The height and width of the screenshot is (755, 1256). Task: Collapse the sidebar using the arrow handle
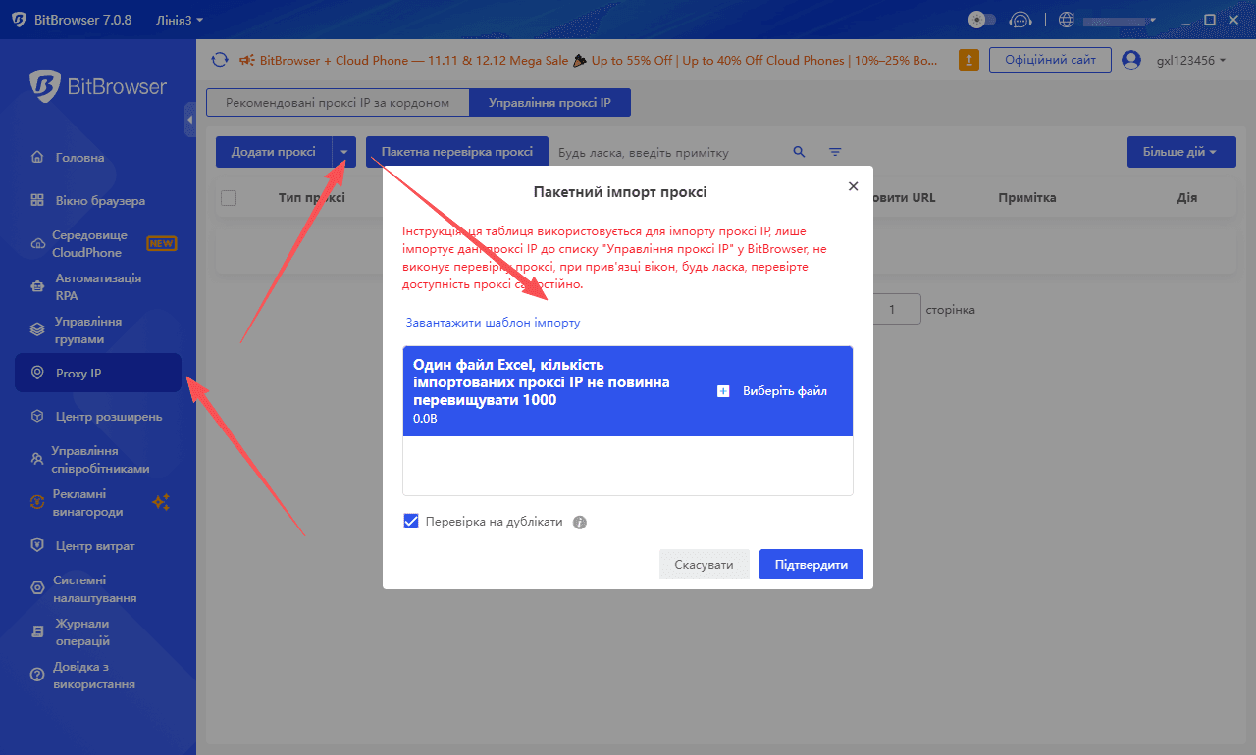190,120
